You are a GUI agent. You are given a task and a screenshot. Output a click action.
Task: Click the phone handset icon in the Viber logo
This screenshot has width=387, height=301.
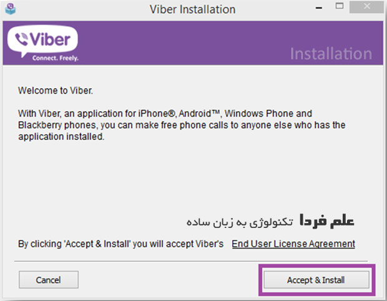pyautogui.click(x=21, y=39)
